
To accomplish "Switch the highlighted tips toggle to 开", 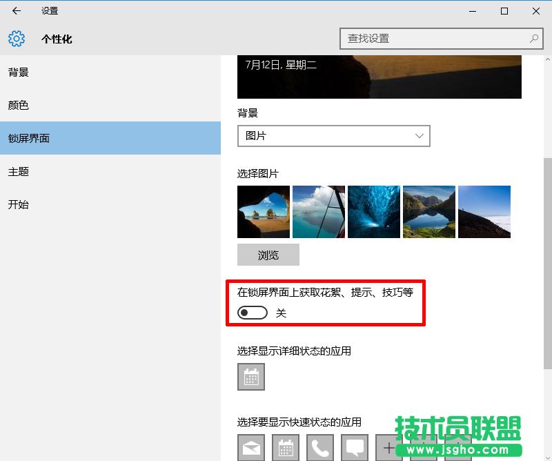I will [x=252, y=312].
